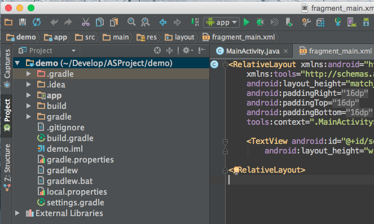The width and height of the screenshot is (374, 224).
Task: Click the Paste clipboard icon
Action: (114, 22)
